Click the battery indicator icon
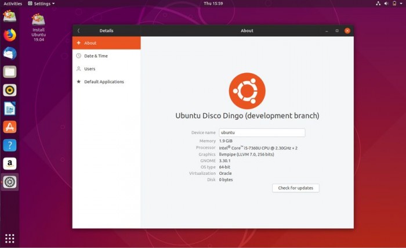 pyautogui.click(x=394, y=3)
